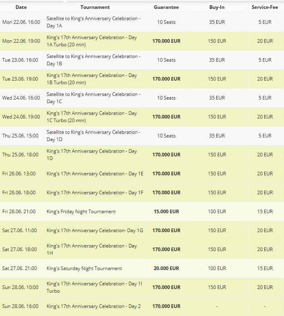Screen dimensions: 284x316
Task: Click the 15.000 EUR guarantee cell
Action: 166,211
